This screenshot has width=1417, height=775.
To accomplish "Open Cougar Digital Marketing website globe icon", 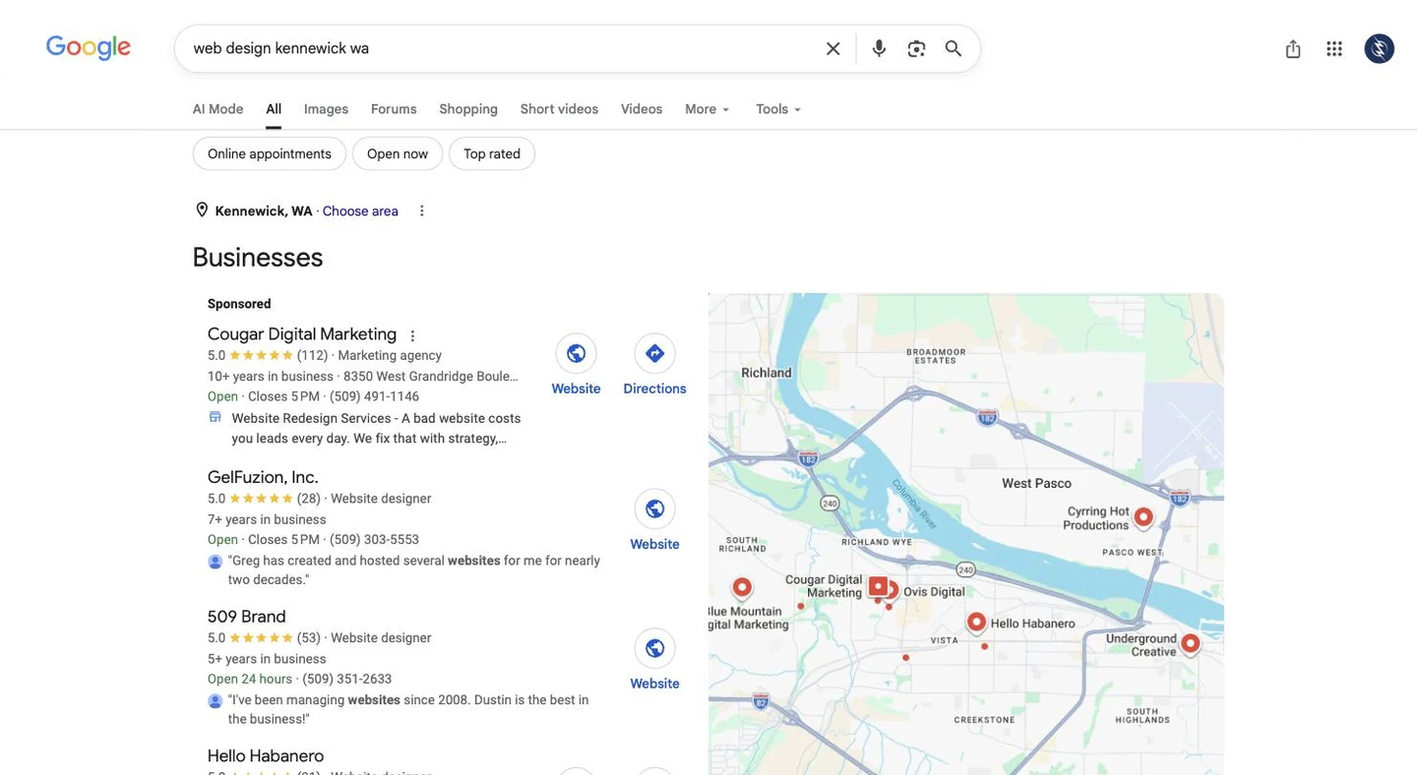I will 576,353.
